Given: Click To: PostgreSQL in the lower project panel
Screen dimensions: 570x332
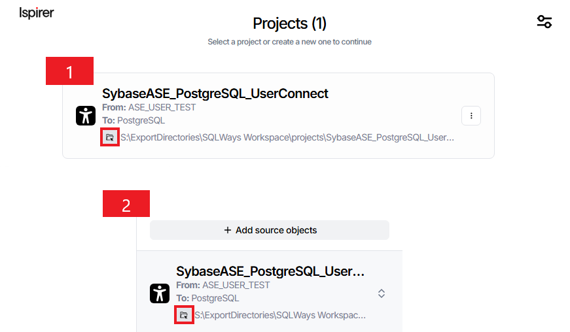Looking at the screenshot, I should tap(207, 298).
